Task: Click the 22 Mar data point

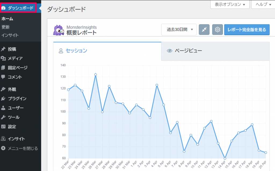Action: coord(68,90)
